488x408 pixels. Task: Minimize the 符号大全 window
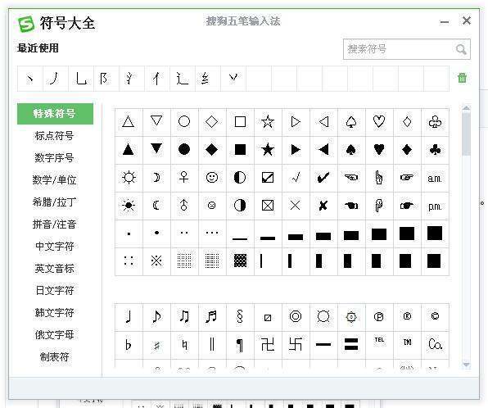click(445, 22)
